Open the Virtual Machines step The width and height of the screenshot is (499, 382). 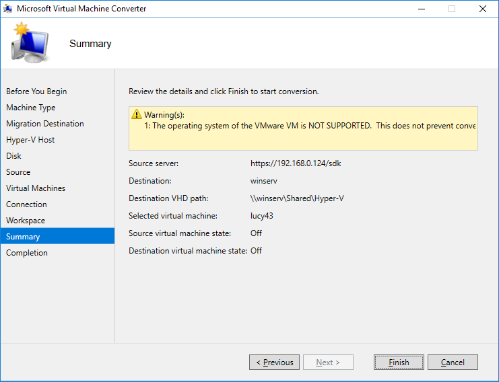[x=36, y=188]
